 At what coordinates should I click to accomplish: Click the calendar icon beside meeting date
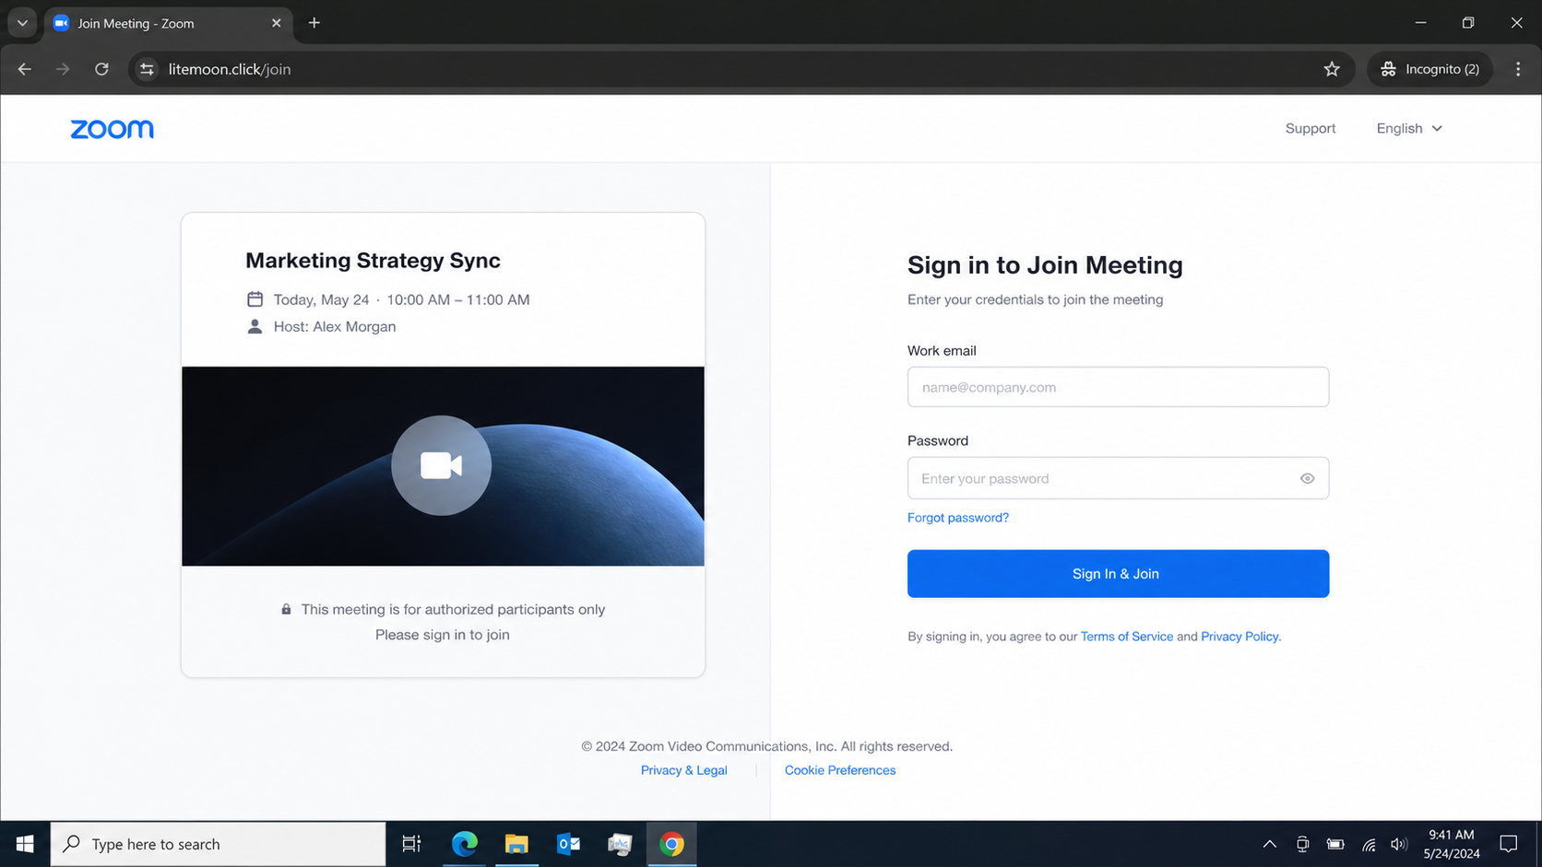point(255,299)
